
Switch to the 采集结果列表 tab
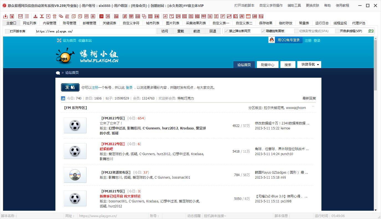click(196, 23)
